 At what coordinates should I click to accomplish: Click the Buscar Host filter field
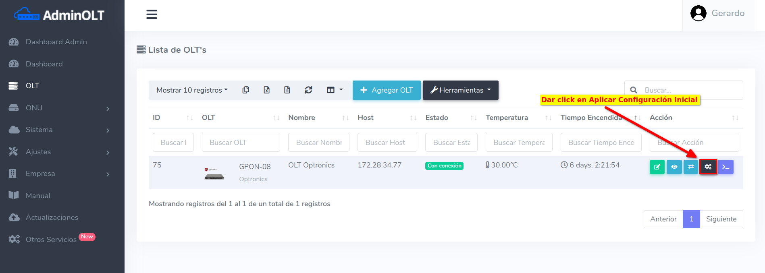(387, 143)
